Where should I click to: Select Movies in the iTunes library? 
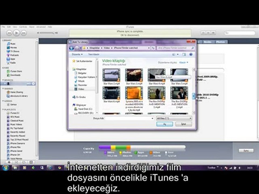click(x=12, y=47)
